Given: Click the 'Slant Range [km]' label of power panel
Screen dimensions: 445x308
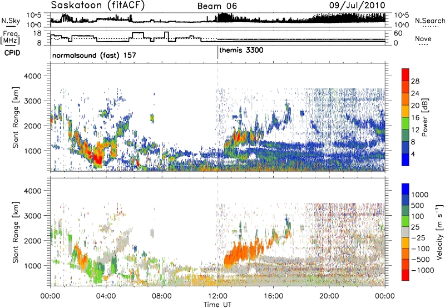Looking at the screenshot, I should point(16,117).
